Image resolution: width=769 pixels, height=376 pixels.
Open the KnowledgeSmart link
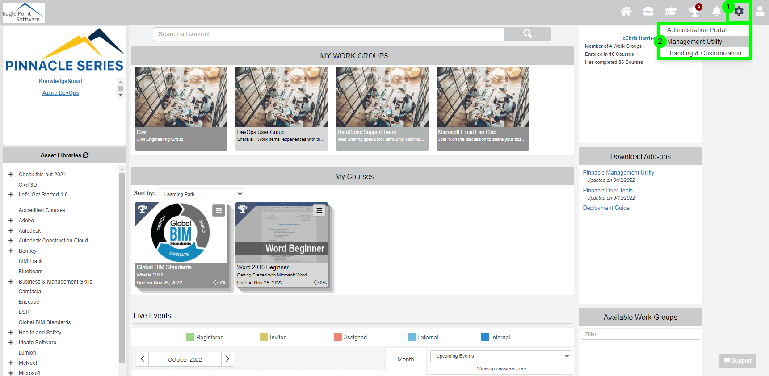[x=61, y=81]
